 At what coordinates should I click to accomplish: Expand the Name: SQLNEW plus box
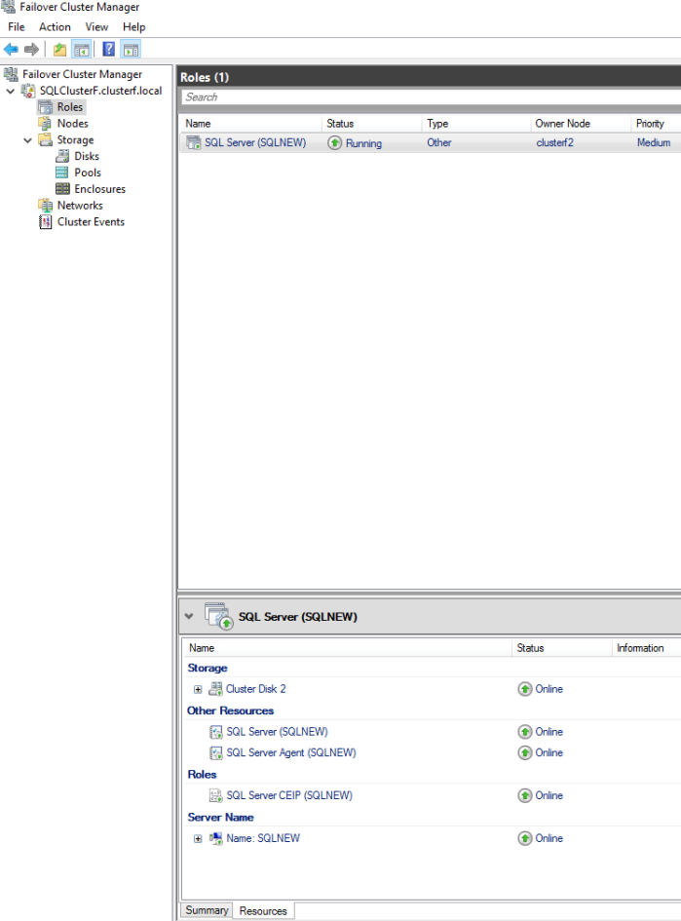click(x=198, y=839)
